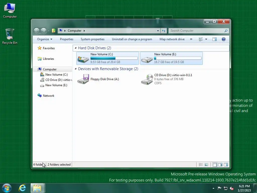Viewport: 257px width, 193px height.
Task: Minimize the Computer window
Action: pos(208,22)
